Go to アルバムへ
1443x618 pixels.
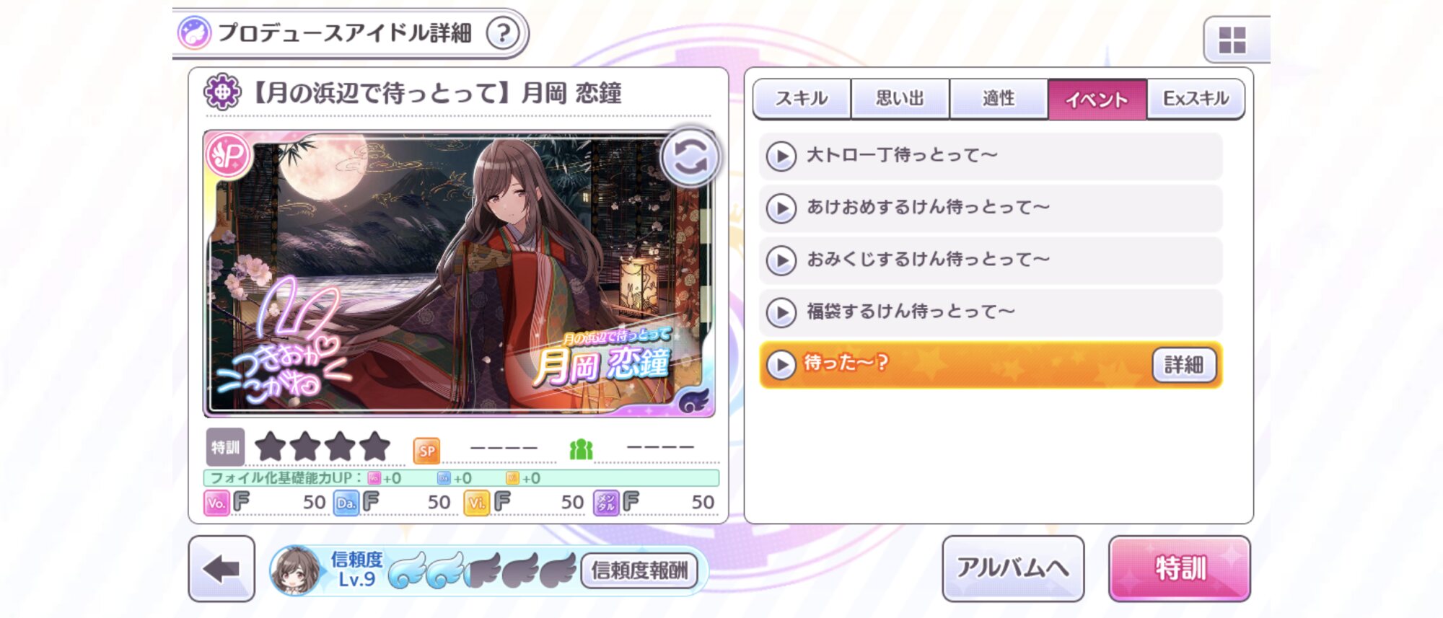(x=1013, y=568)
